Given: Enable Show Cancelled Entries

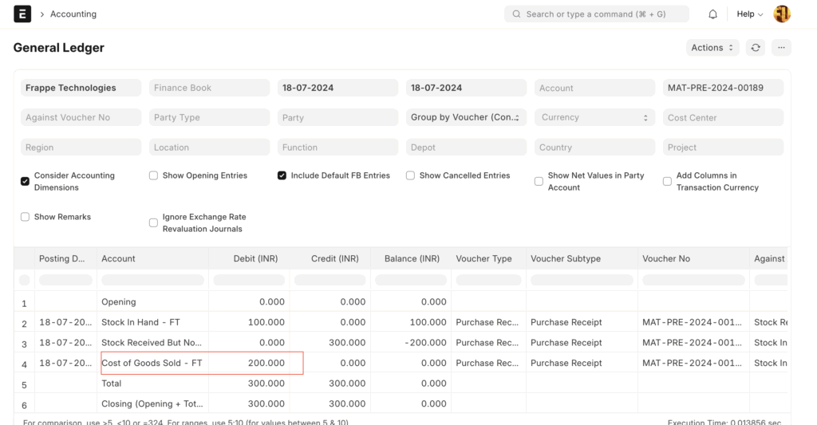Looking at the screenshot, I should pyautogui.click(x=410, y=175).
